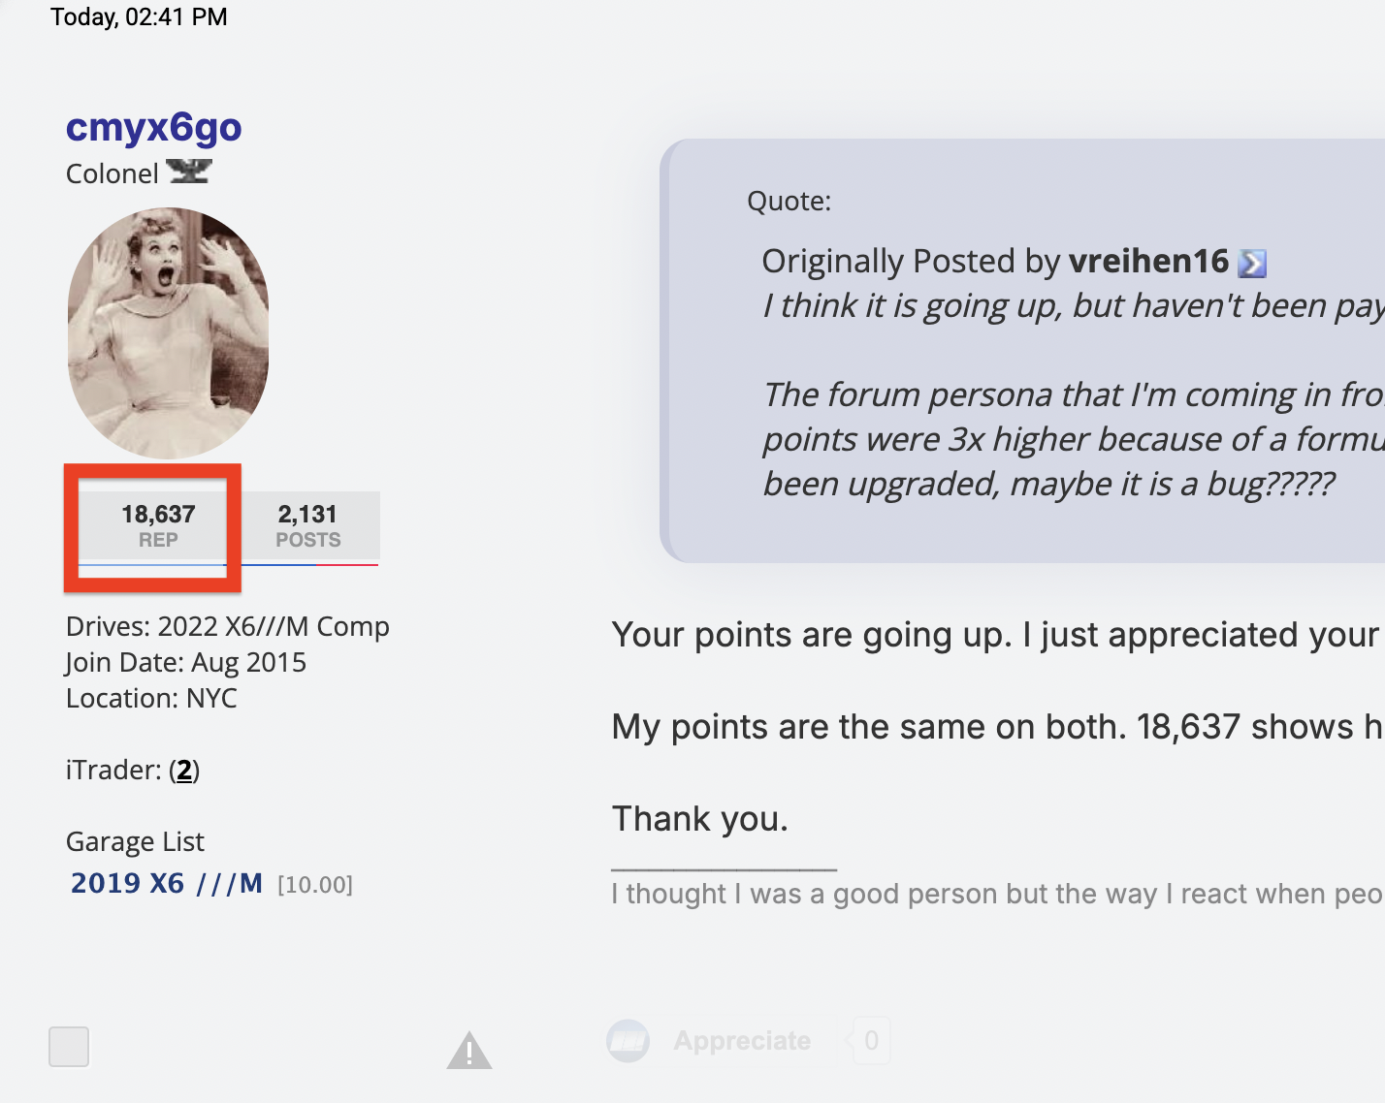Click the rep progress bar under the stats
The width and height of the screenshot is (1385, 1103).
(228, 564)
